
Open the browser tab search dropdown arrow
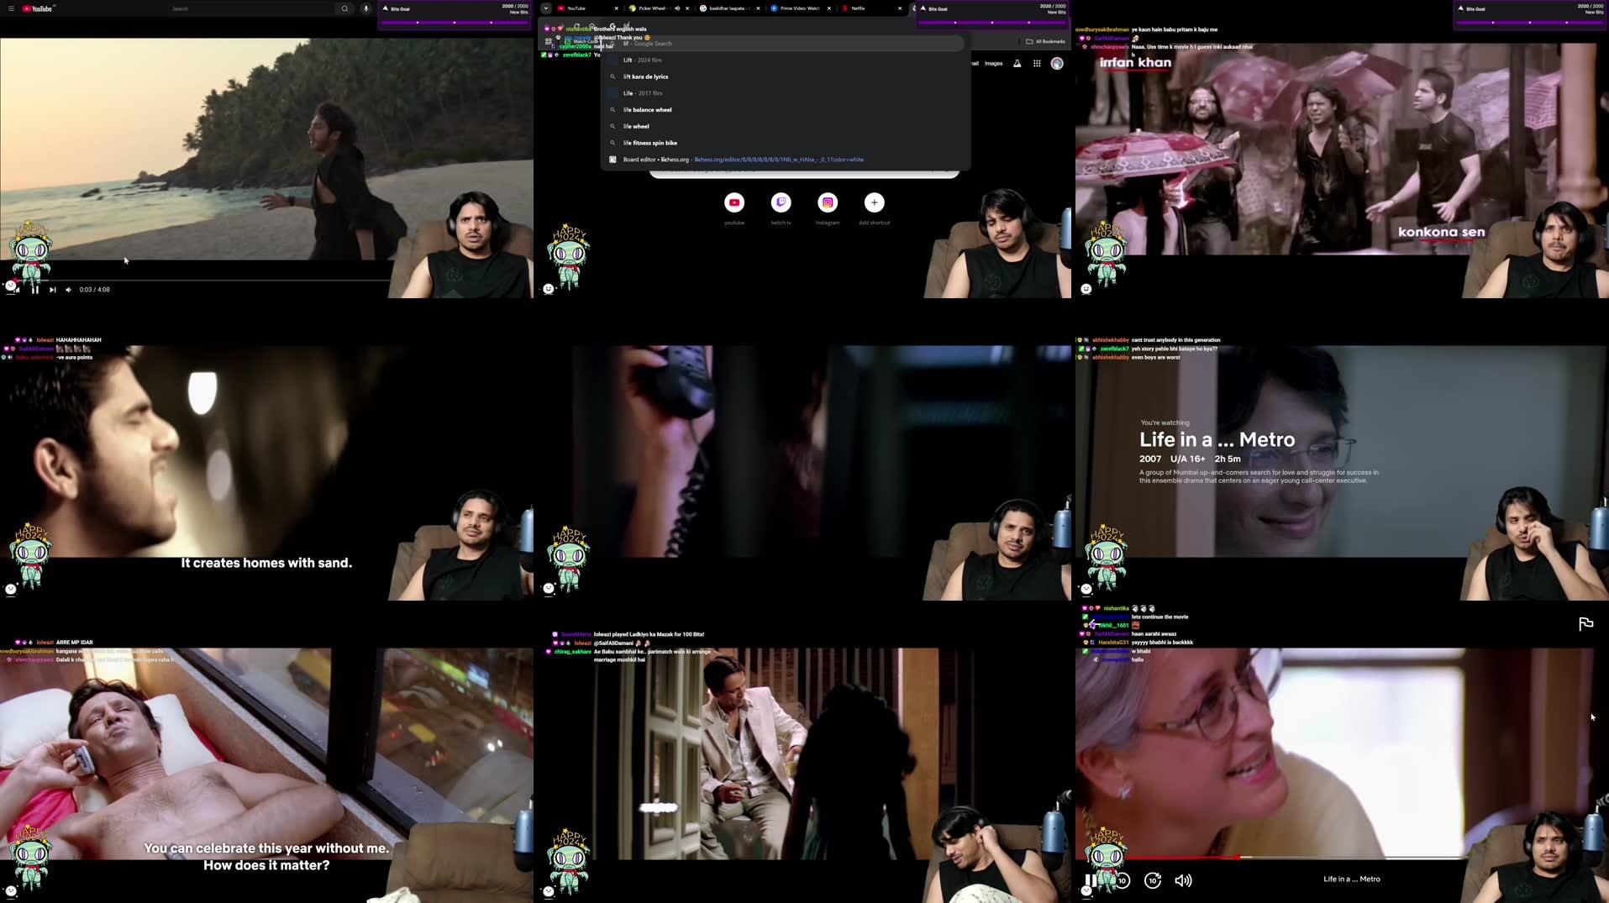pyautogui.click(x=546, y=8)
